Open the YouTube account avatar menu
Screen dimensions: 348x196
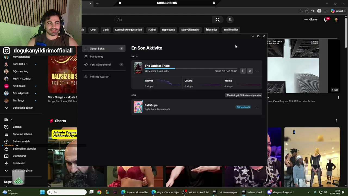coord(336,20)
